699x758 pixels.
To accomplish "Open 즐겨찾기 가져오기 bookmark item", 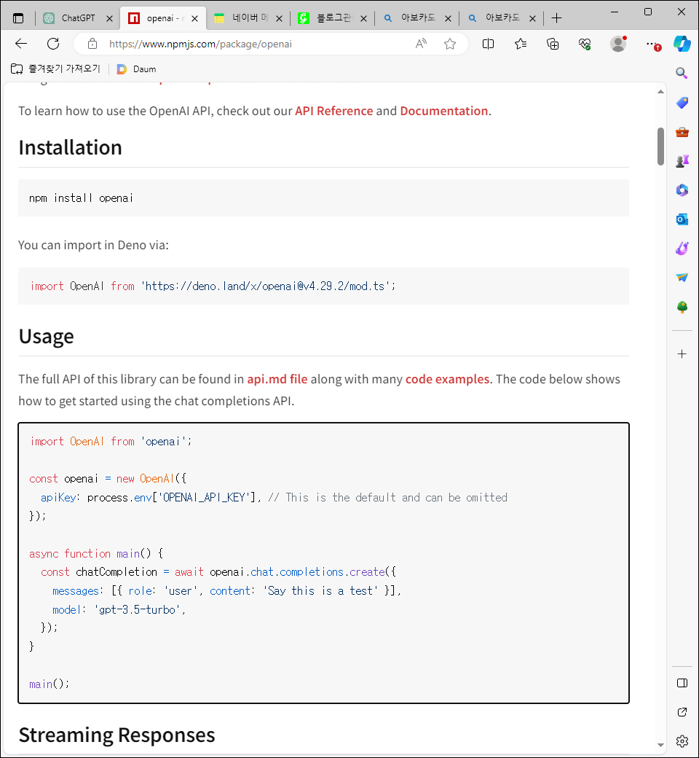I will [55, 69].
